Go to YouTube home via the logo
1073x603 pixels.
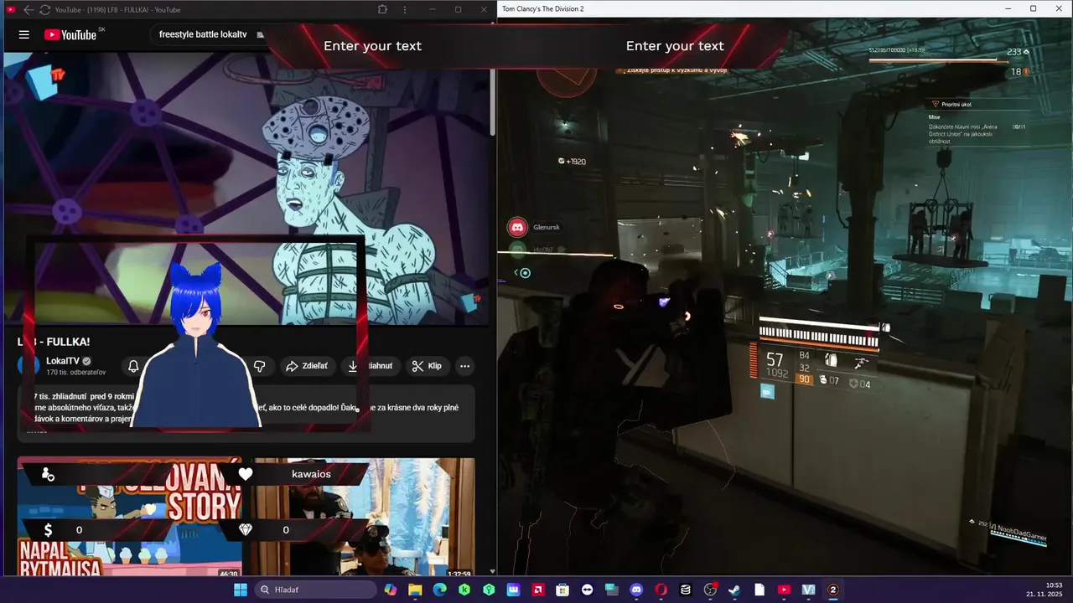coord(70,34)
